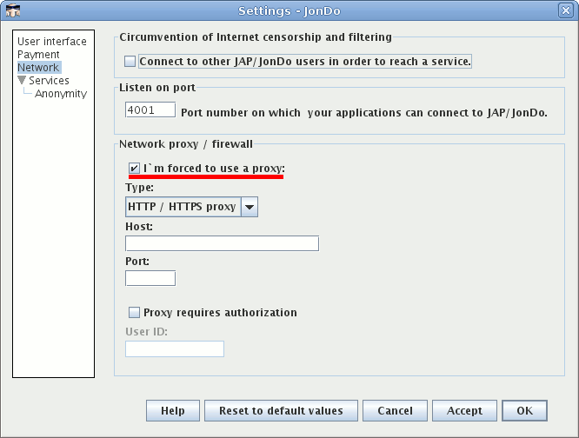Click the Circumvention of Internet censorship heading

tap(256, 37)
